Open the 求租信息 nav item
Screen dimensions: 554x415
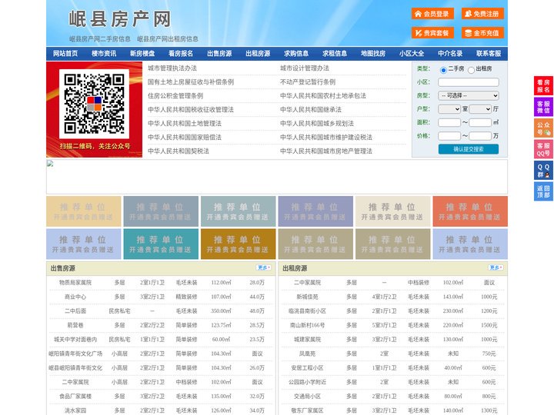(x=335, y=54)
